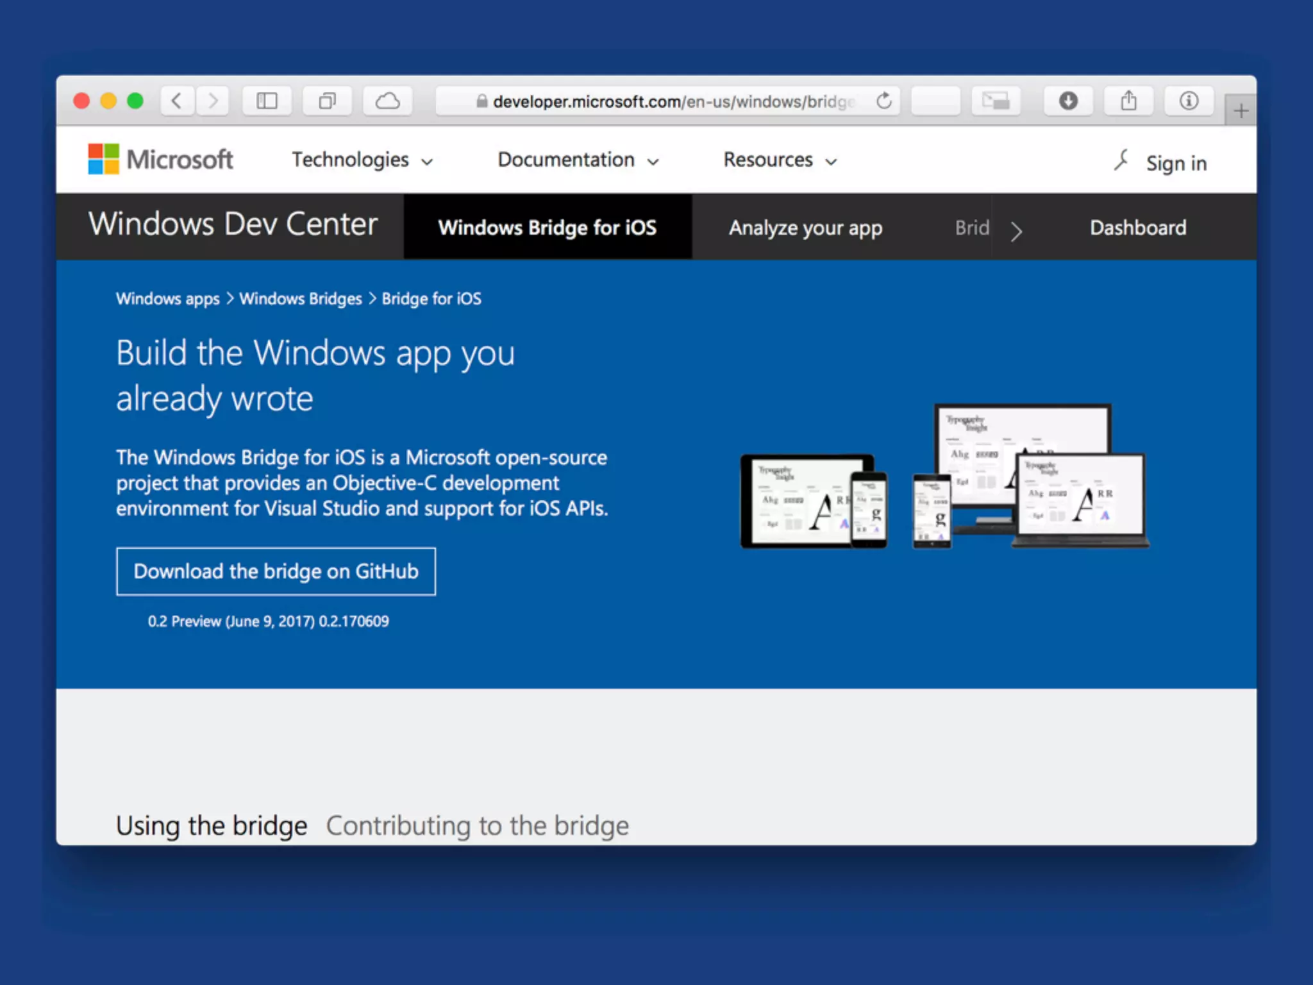The width and height of the screenshot is (1313, 985).
Task: Click the Safari back arrow button
Action: pos(177,101)
